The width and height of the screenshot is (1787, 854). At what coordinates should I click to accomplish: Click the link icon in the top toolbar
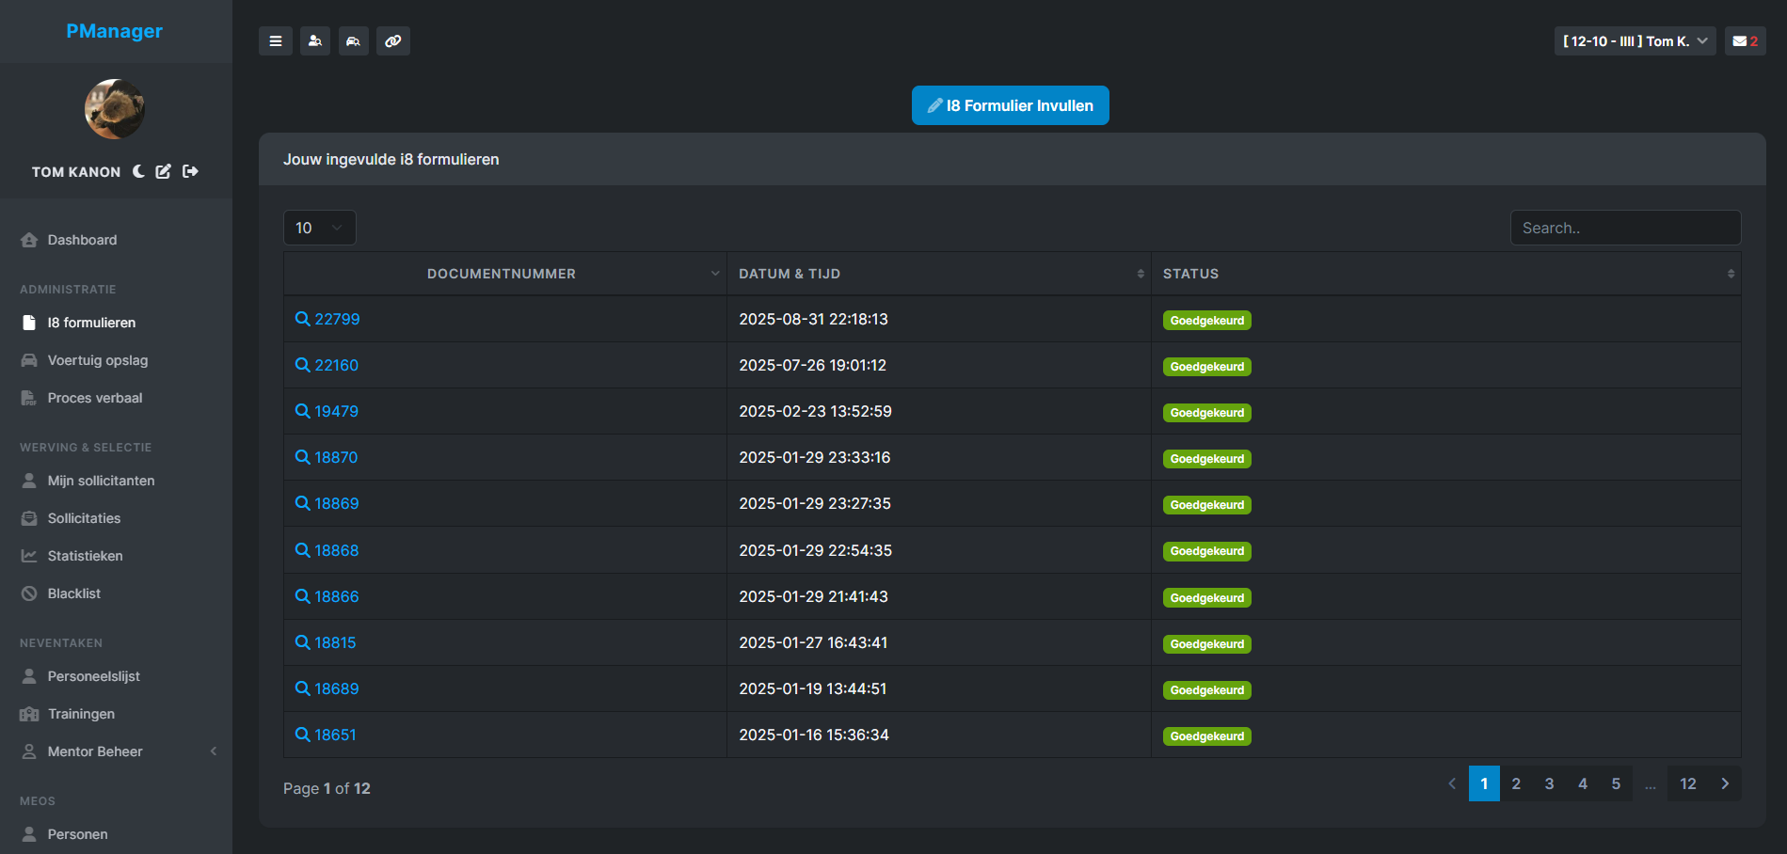click(x=392, y=40)
